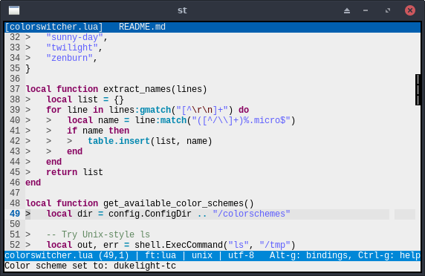Click the "/tmp" string argument

[275, 245]
